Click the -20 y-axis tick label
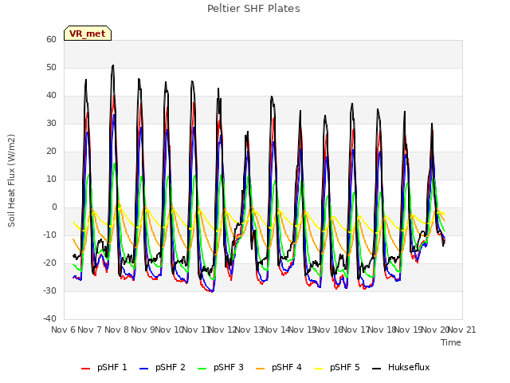510x383 pixels. pos(49,263)
